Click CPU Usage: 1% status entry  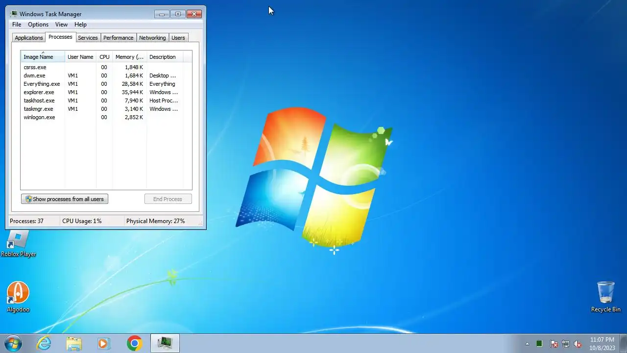click(x=82, y=221)
